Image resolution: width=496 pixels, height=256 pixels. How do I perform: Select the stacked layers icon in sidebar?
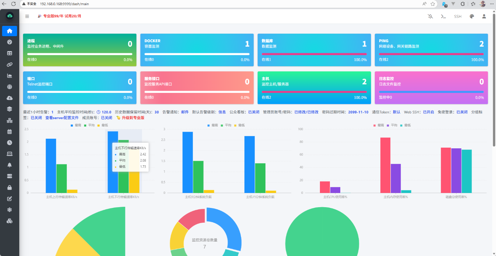[x=10, y=109]
